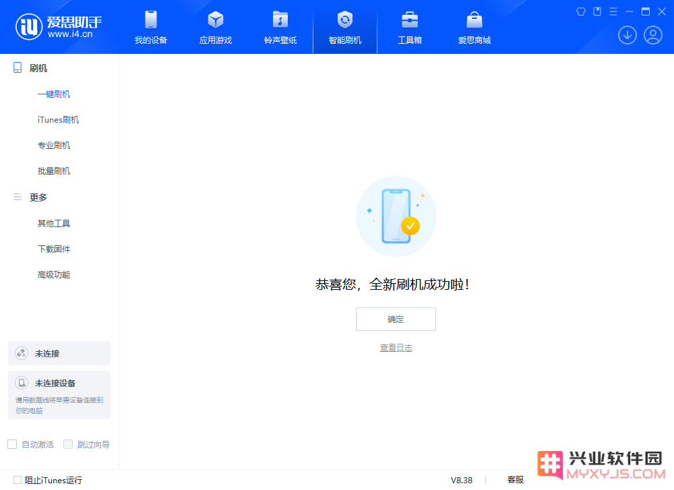Open 批量刷机 sidebar item
Image resolution: width=674 pixels, height=490 pixels.
pos(54,171)
